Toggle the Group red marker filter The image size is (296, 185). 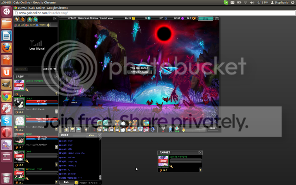pos(30,25)
